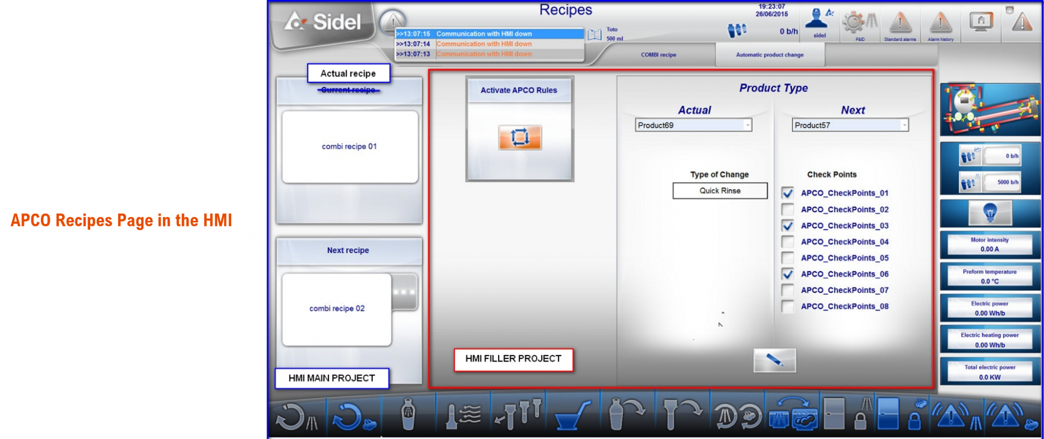The image size is (1044, 439).
Task: Open the sidel user login icon
Action: (818, 21)
